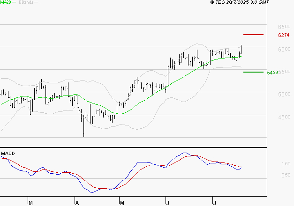The image size is (294, 206).
Task: Click the 5000 price axis label
Action: [x=284, y=95]
